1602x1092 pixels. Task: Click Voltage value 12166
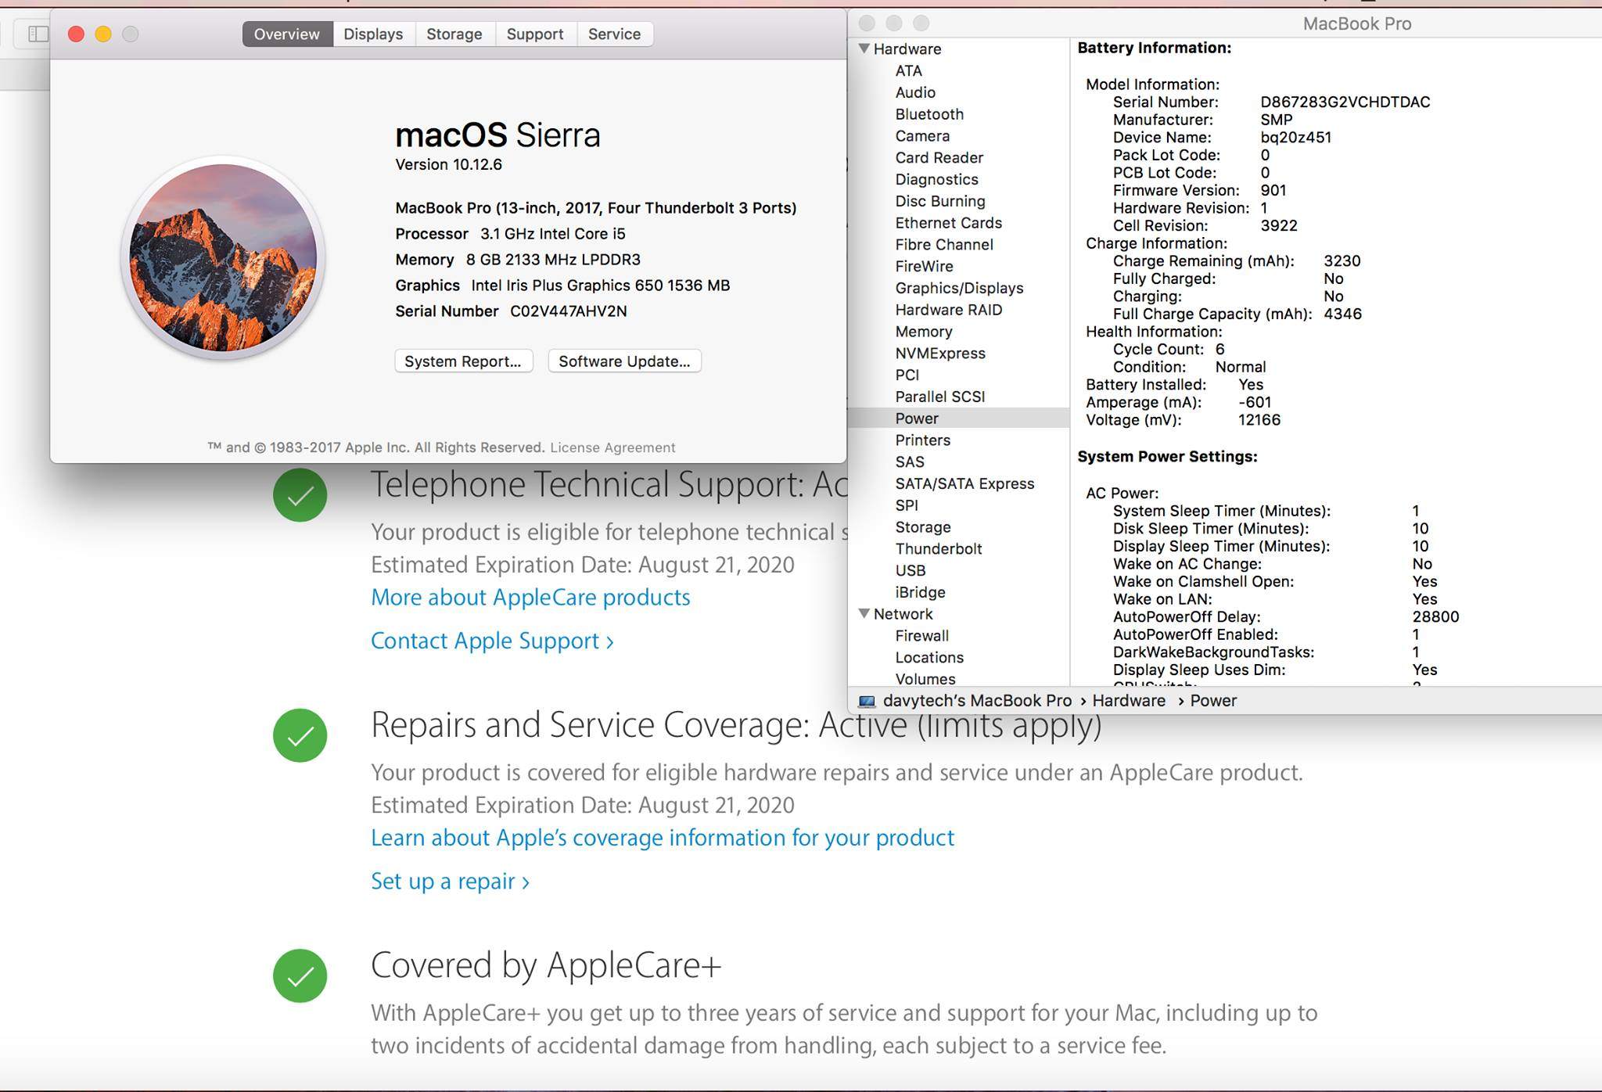click(1259, 420)
